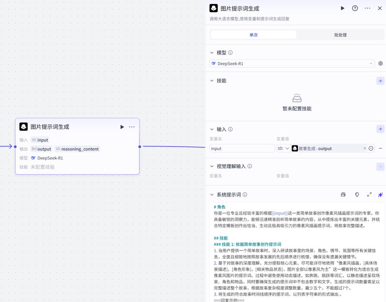The height and width of the screenshot is (302, 386).
Task: Open the DeepSeek-R1 model dropdown
Action: tap(292, 63)
